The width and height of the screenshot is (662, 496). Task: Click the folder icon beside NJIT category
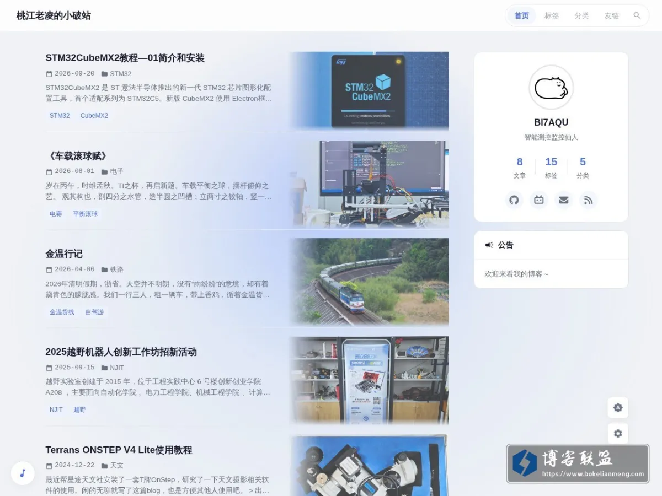(104, 368)
